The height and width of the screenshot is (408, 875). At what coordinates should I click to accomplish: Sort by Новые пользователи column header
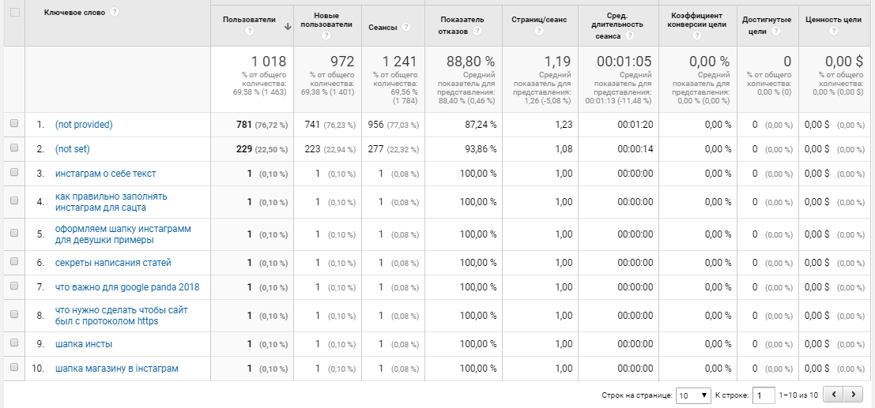(326, 20)
